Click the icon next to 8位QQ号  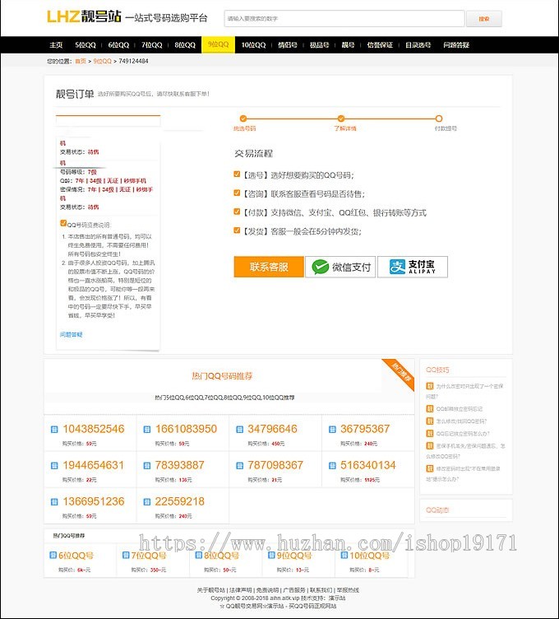click(x=199, y=556)
